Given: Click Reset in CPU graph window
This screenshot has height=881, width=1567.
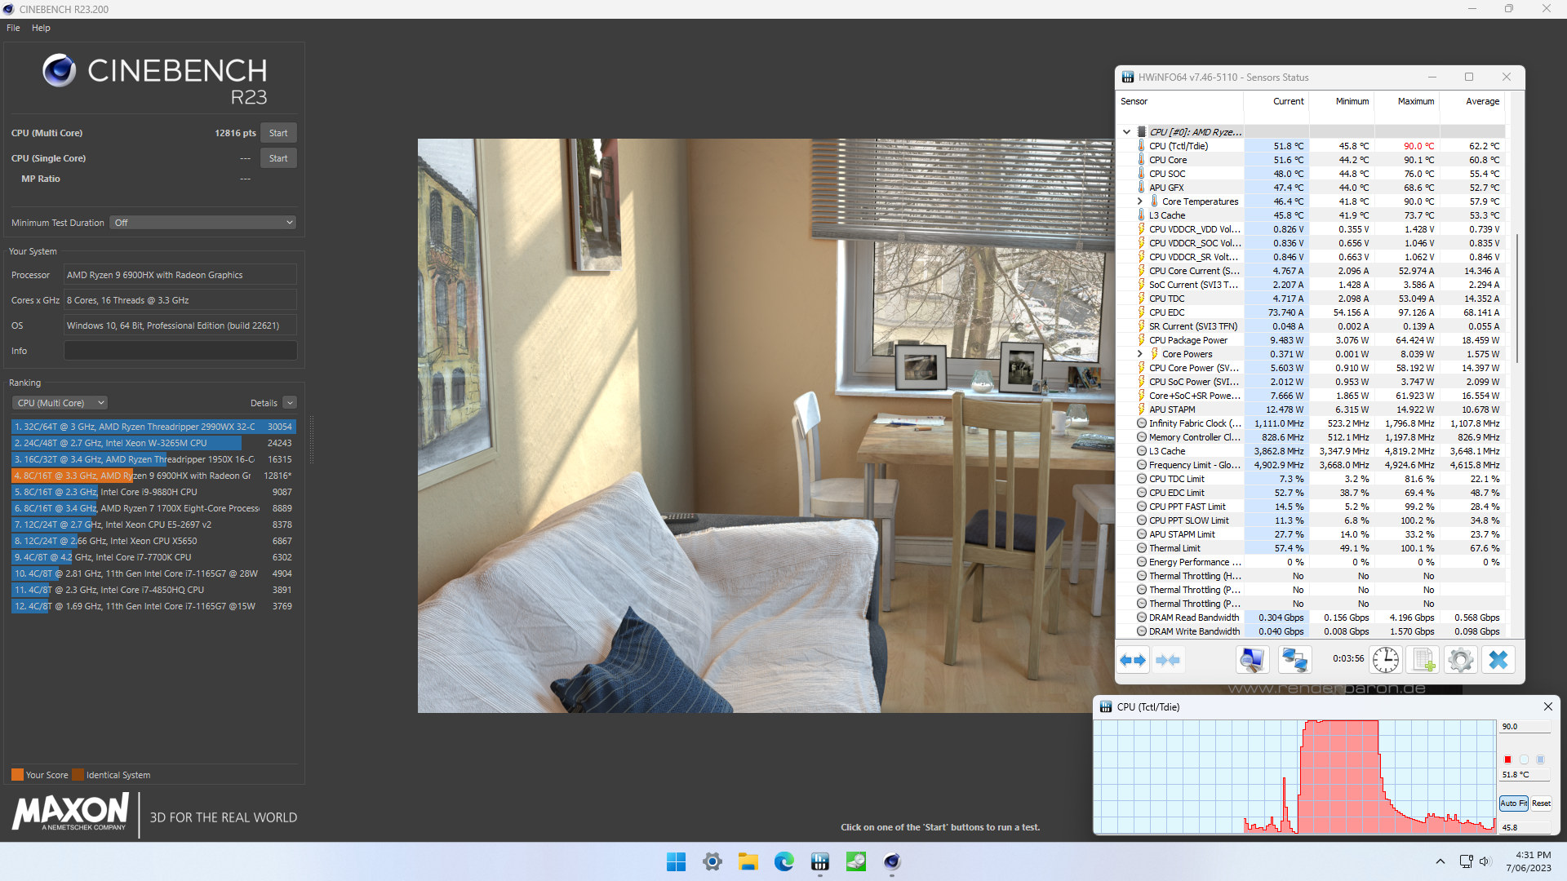Looking at the screenshot, I should pos(1541,804).
